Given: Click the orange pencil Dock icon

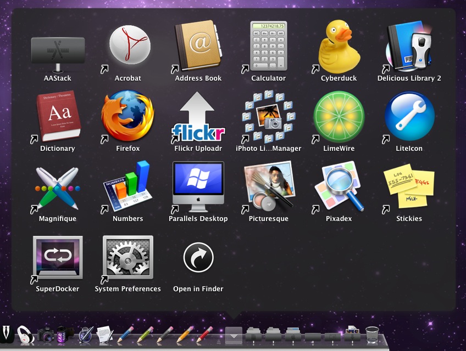Looking at the screenshot, I should coord(185,335).
